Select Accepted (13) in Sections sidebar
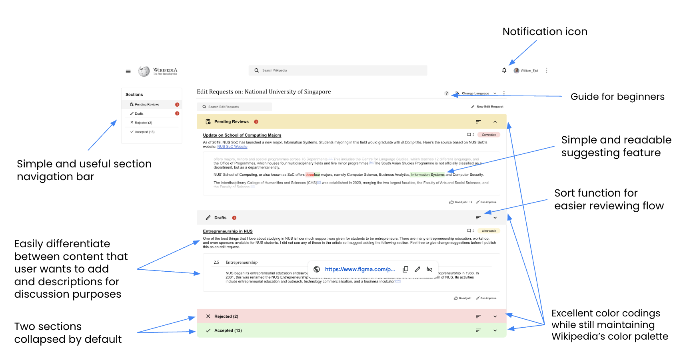Viewport: 681px width, 352px height. click(x=144, y=132)
